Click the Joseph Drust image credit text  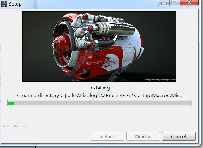coord(160,79)
